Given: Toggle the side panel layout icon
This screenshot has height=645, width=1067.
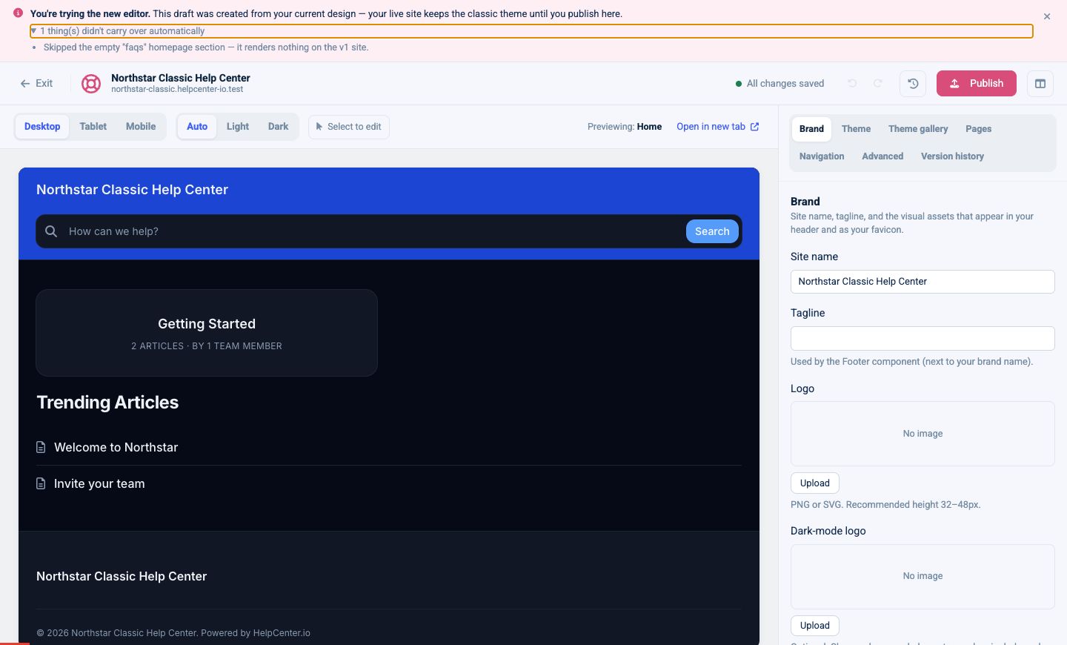Looking at the screenshot, I should click(x=1040, y=84).
